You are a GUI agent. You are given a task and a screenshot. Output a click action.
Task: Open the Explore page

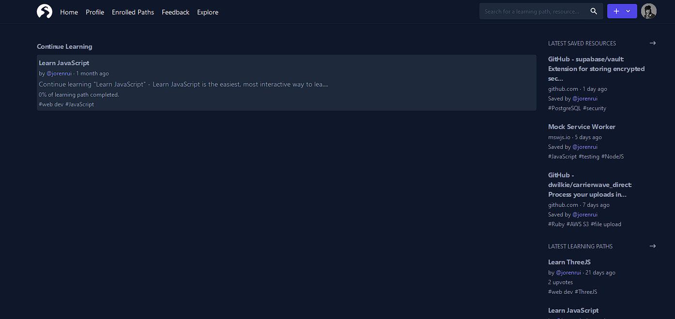pyautogui.click(x=208, y=12)
